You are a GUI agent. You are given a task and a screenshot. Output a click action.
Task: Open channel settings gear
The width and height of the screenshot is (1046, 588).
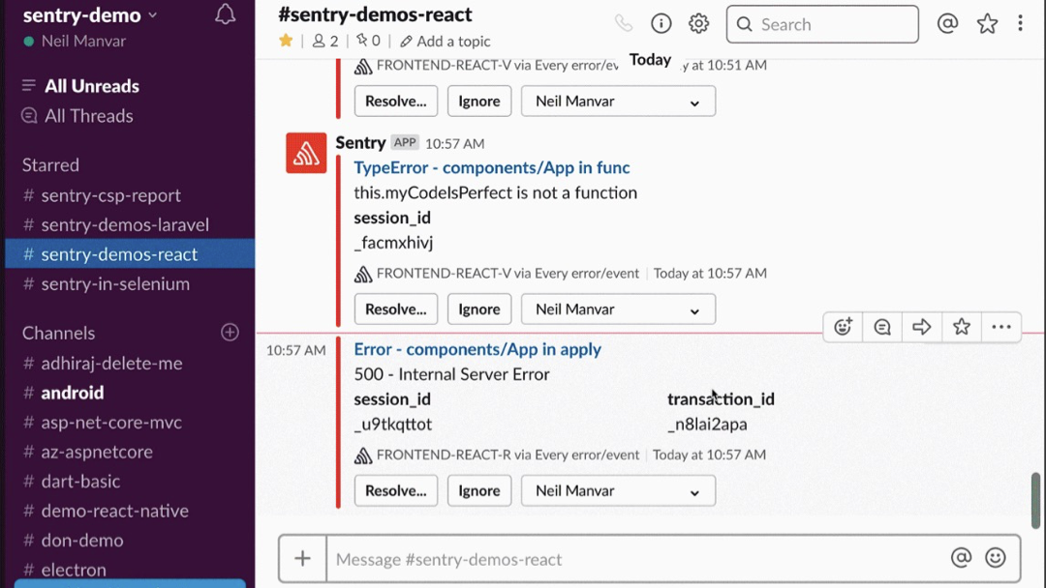coord(698,24)
